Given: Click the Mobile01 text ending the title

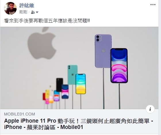Looking at the screenshot, I should (72, 127).
